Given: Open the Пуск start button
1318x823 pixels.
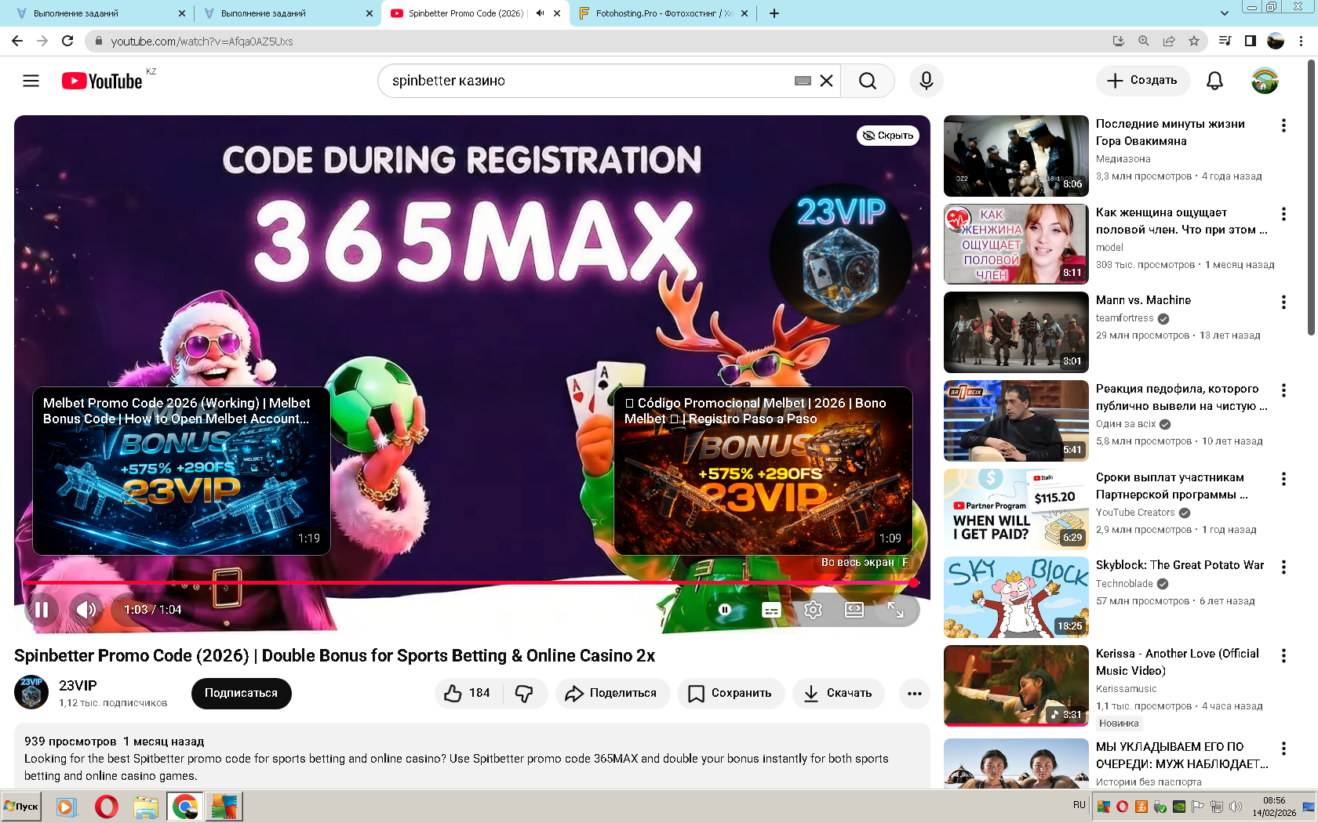Looking at the screenshot, I should [21, 807].
